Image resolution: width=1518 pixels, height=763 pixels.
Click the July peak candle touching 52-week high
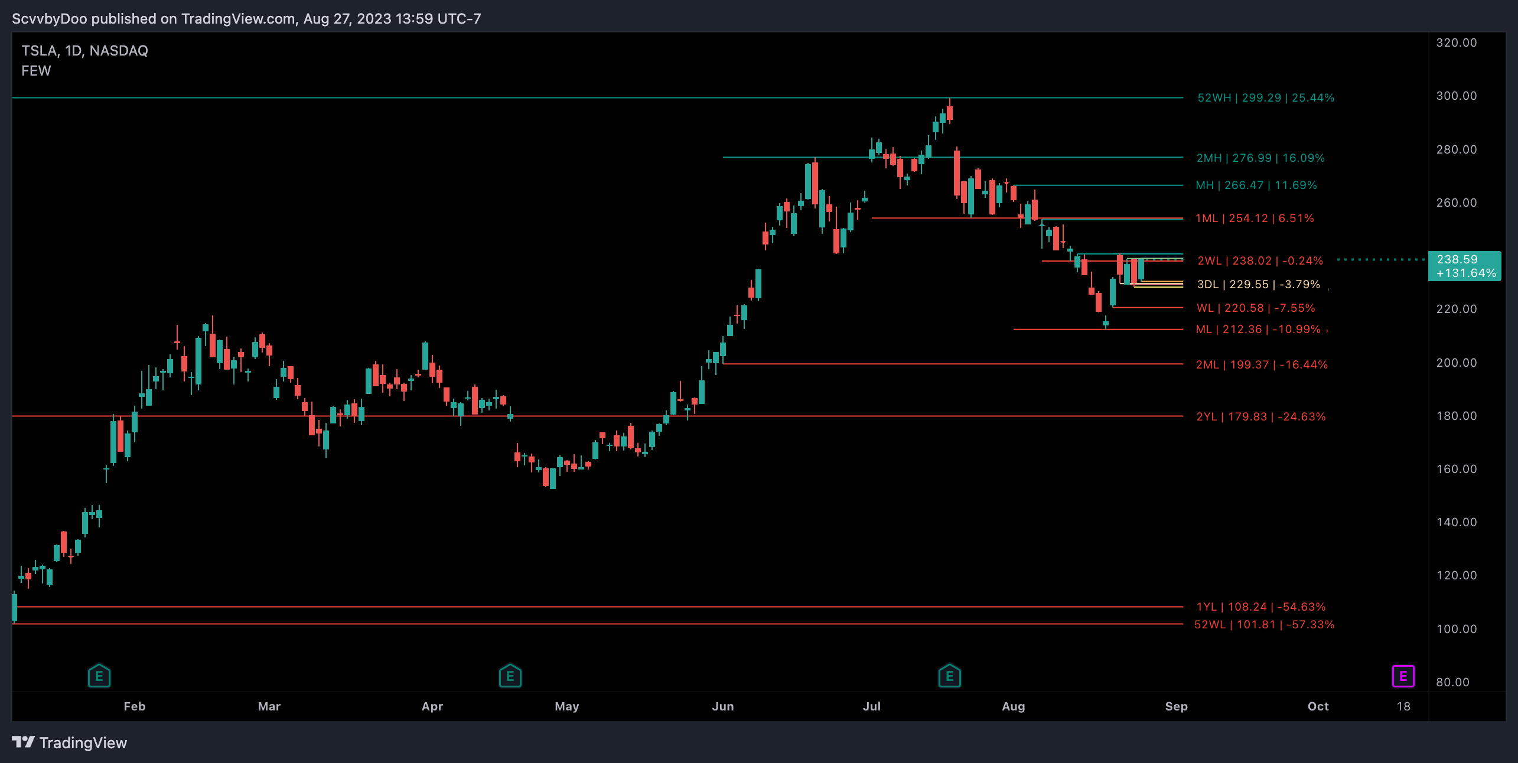click(950, 111)
